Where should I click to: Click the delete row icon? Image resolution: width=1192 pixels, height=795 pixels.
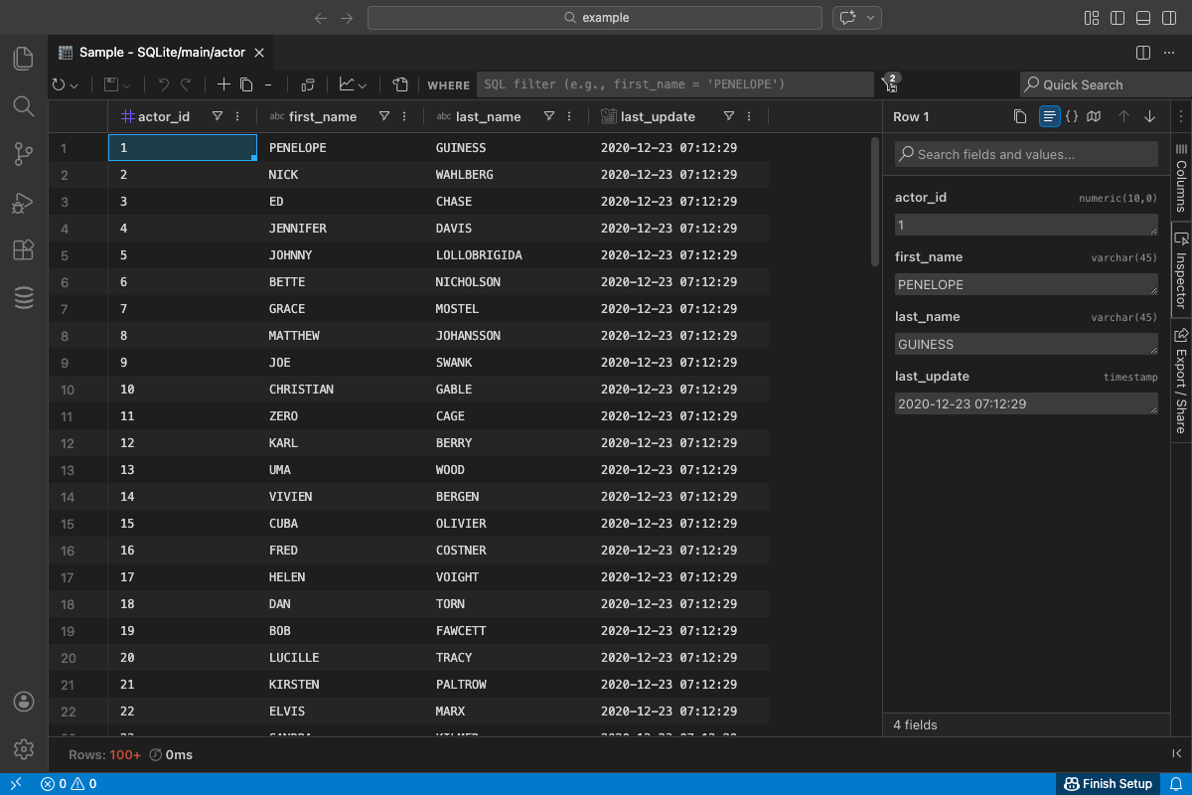[x=268, y=84]
